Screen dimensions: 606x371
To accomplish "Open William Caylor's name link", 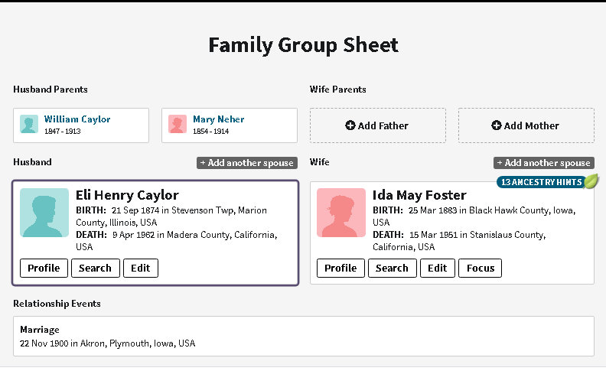I will pyautogui.click(x=77, y=119).
